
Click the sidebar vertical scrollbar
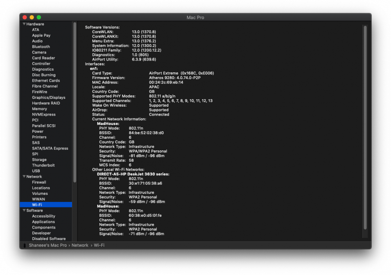(75, 102)
